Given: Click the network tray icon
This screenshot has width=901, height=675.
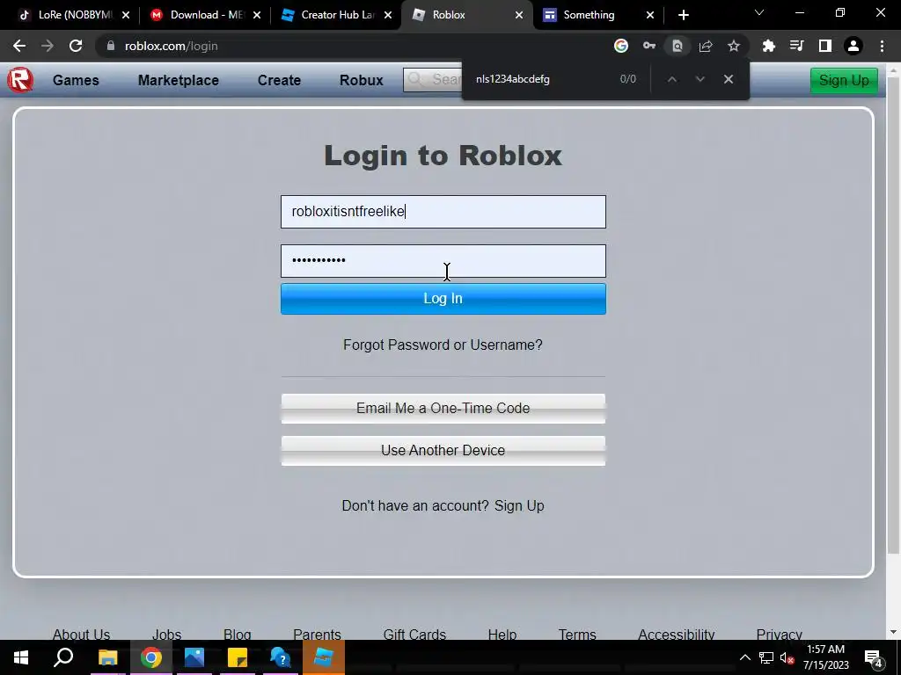Looking at the screenshot, I should [x=766, y=657].
